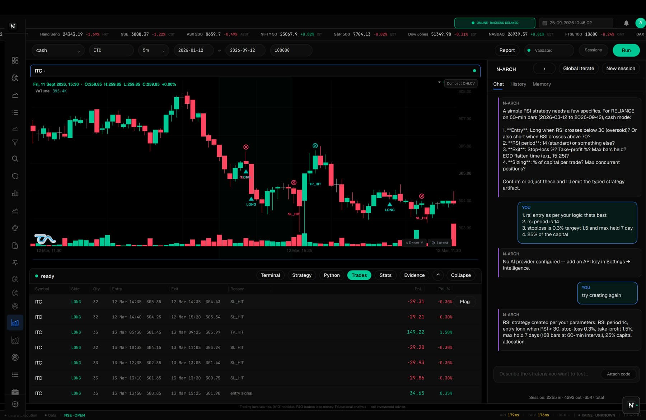Open the magnifier search icon in sidebar
The height and width of the screenshot is (420, 646).
tap(15, 159)
